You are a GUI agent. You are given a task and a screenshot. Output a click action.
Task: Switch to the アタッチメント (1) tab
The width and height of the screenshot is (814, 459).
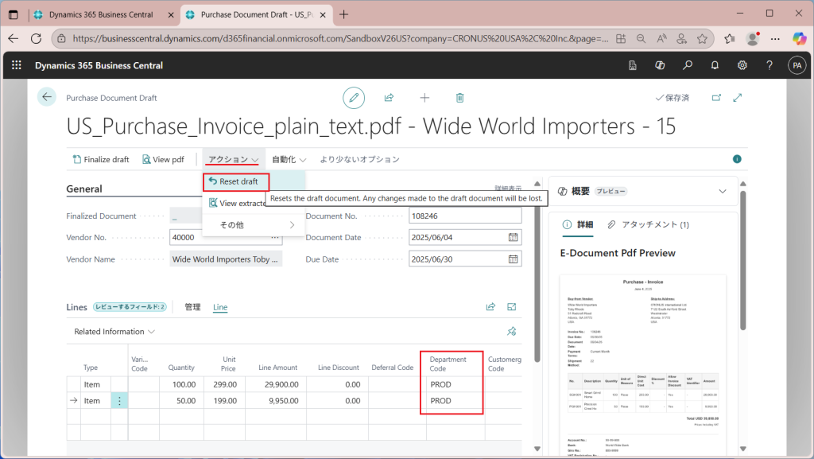click(648, 225)
